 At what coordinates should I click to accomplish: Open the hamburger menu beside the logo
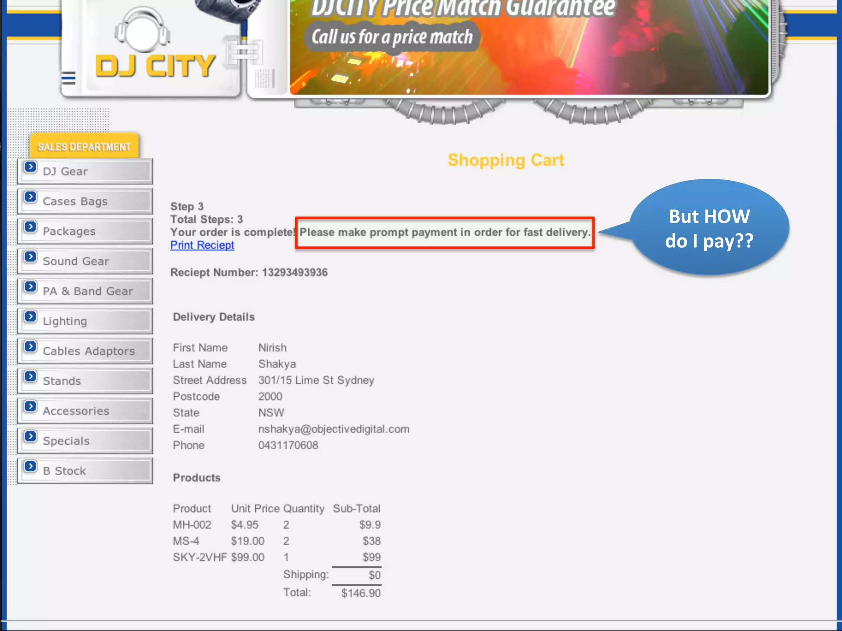click(68, 78)
